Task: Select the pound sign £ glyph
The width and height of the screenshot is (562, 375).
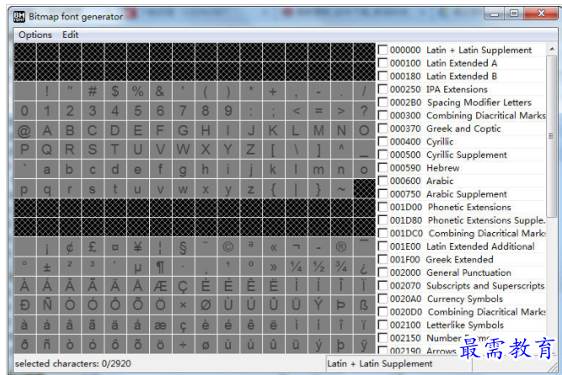Action: pos(93,247)
